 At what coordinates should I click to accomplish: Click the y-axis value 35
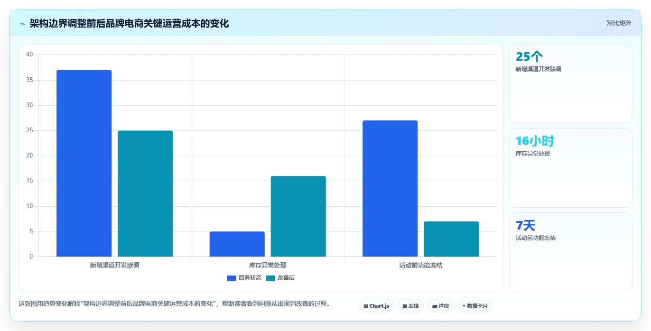pos(29,80)
